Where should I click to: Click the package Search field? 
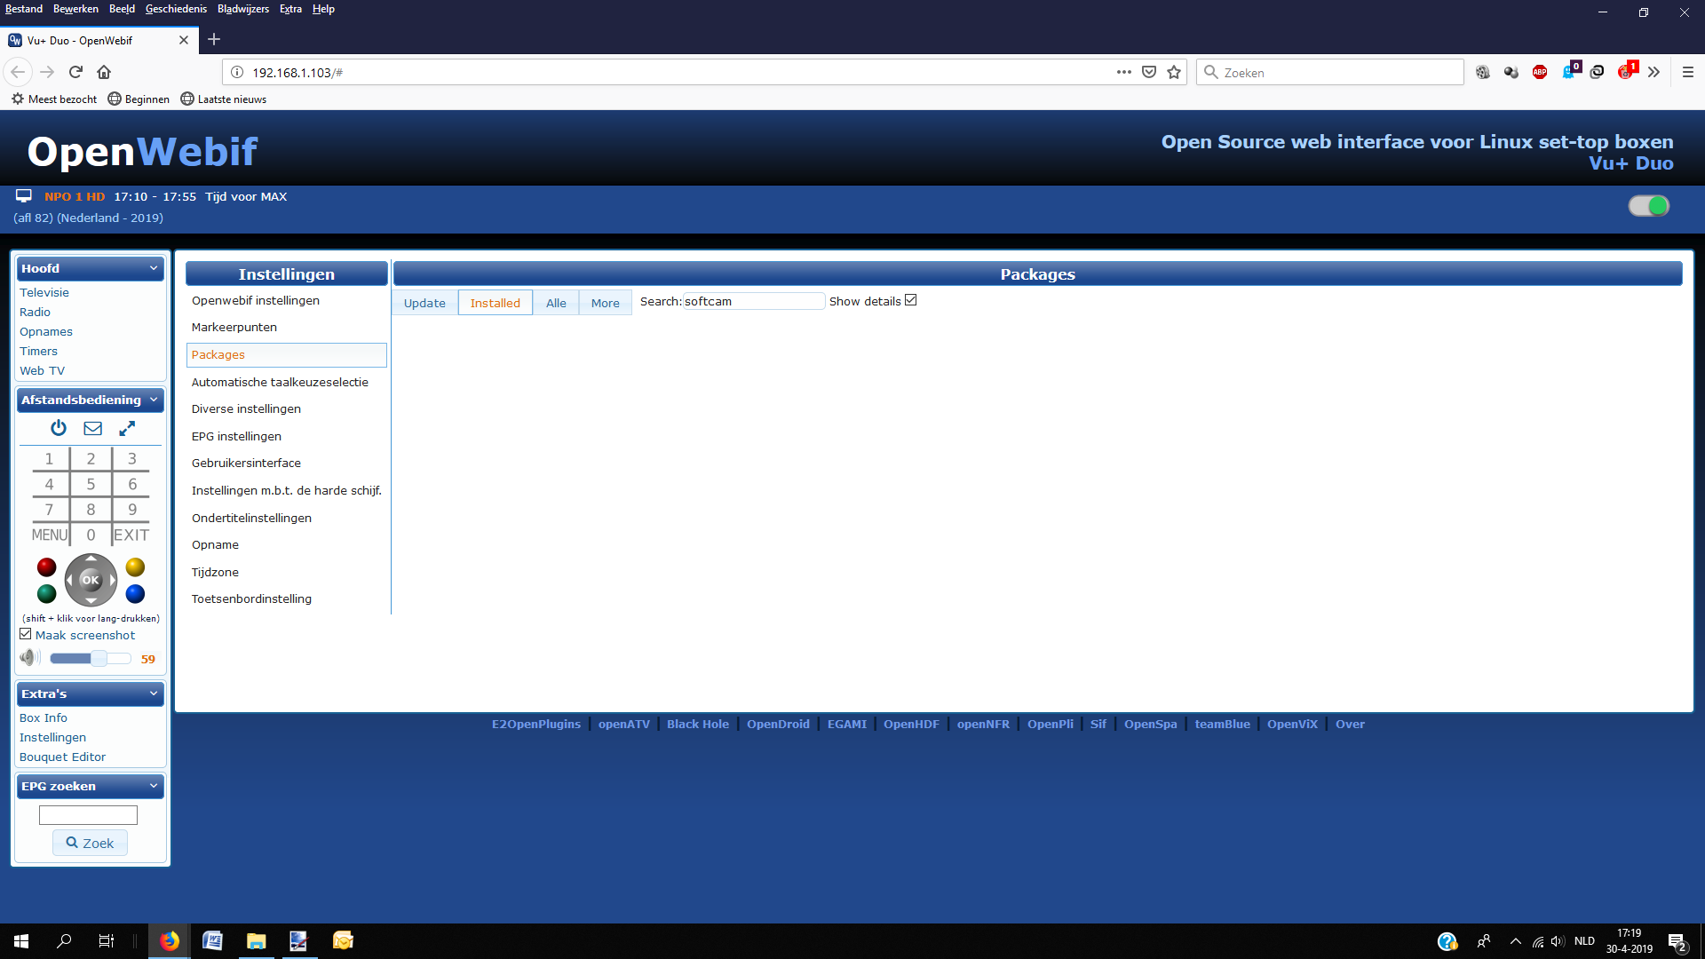(x=753, y=301)
